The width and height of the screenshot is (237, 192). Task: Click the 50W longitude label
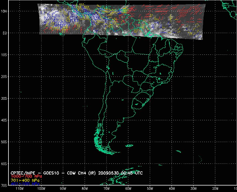point(150,189)
